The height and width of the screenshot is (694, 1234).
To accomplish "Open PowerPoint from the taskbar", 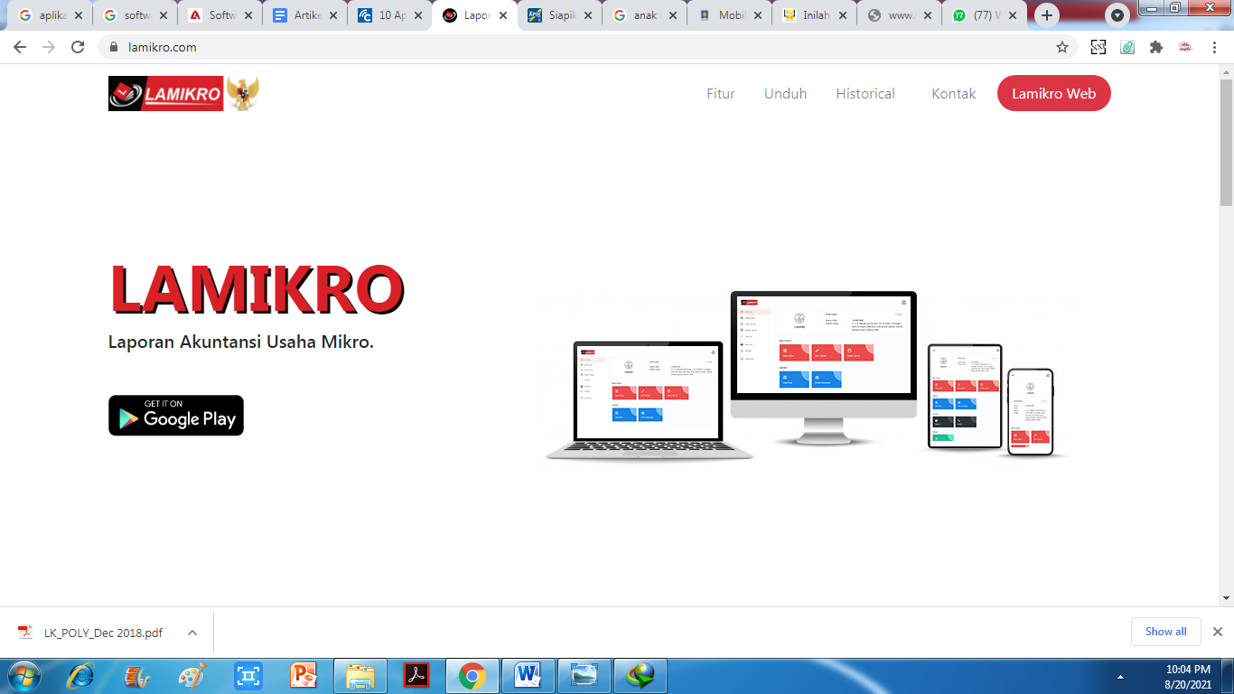I will click(304, 675).
